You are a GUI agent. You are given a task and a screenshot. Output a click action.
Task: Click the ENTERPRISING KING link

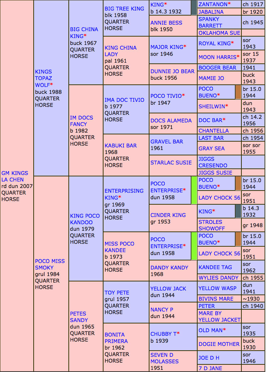click(124, 194)
